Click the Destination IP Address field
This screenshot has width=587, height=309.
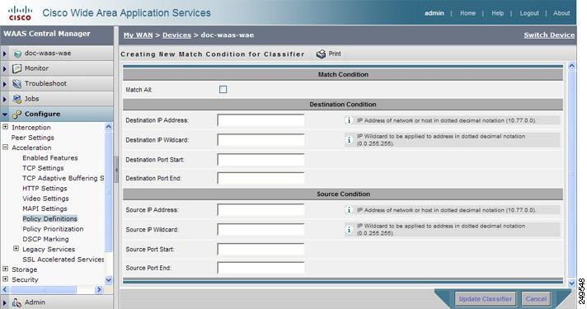click(261, 120)
